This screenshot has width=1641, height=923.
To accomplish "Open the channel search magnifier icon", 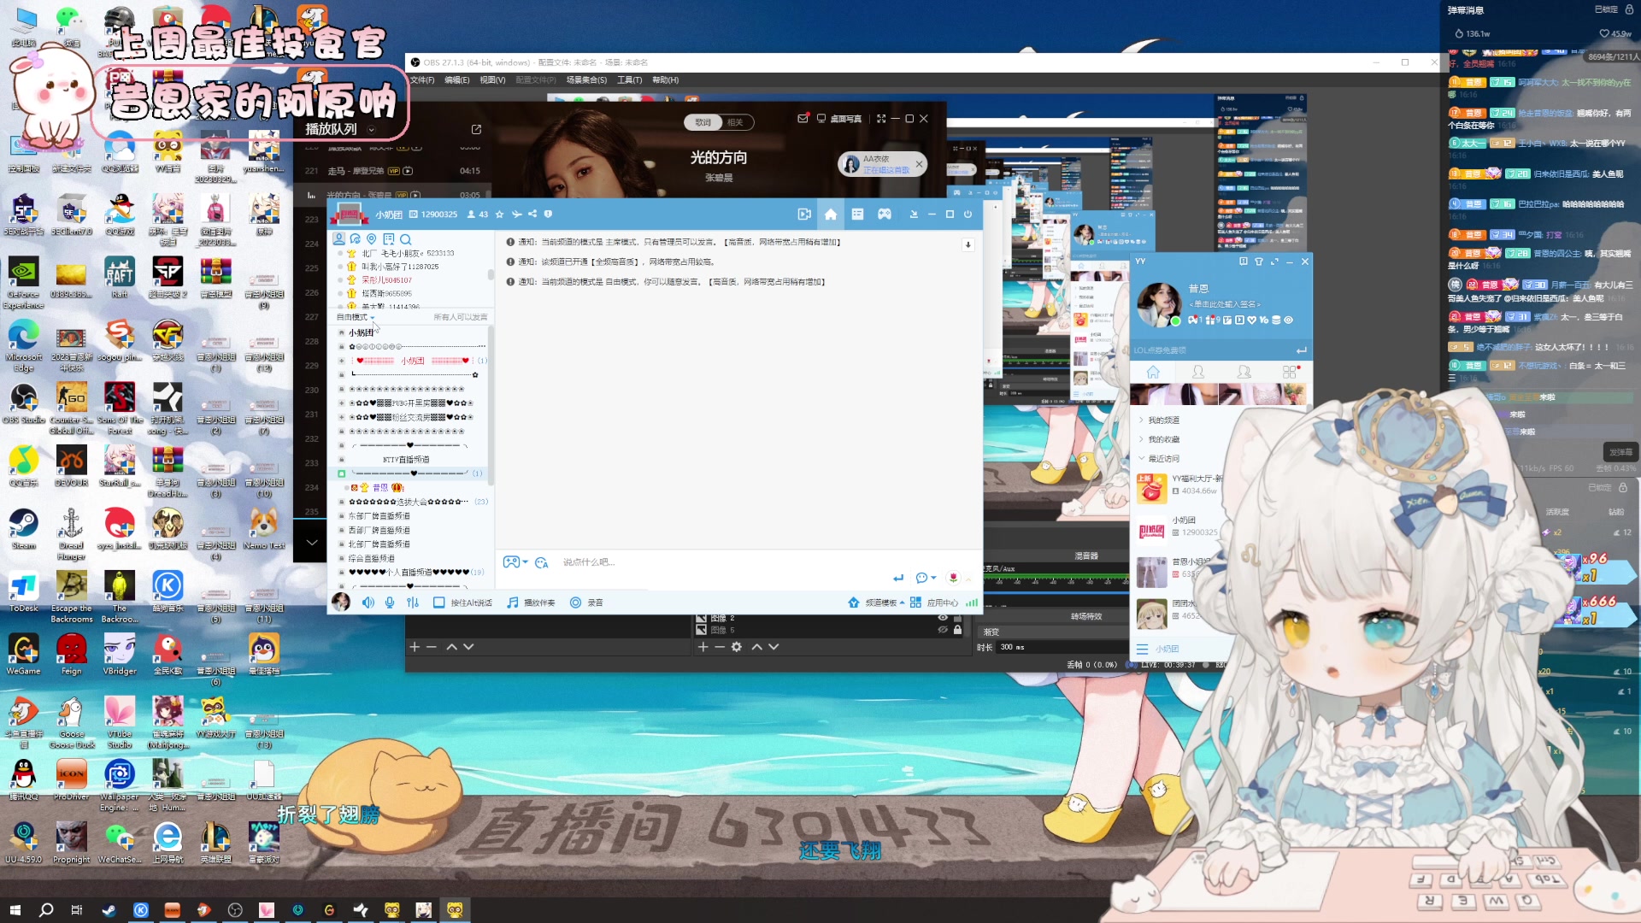I will click(x=406, y=239).
